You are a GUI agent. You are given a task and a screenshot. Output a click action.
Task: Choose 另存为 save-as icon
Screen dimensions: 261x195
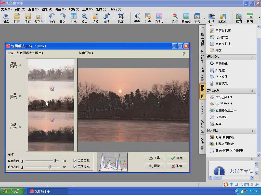(x=39, y=18)
